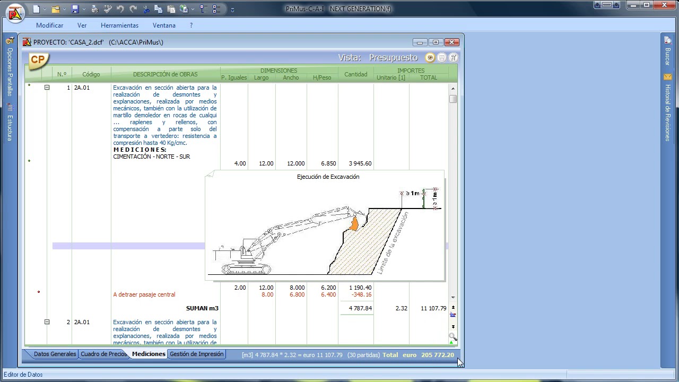This screenshot has height=382, width=679.
Task: Open the tools round icon near Vista
Action: (454, 58)
